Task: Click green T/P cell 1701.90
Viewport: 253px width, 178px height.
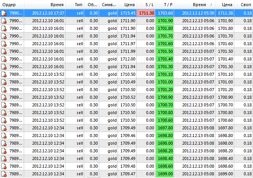Action: pos(165,21)
